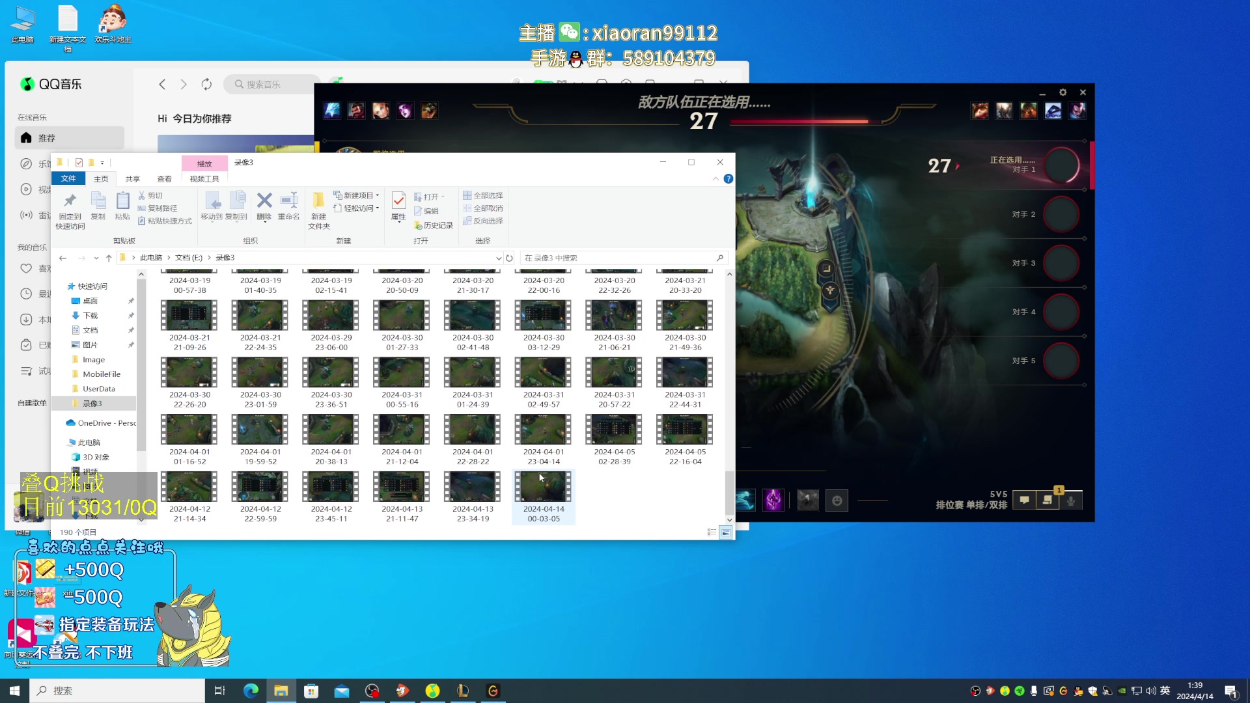
Task: Open 此电脑 desktop icon
Action: point(22,25)
